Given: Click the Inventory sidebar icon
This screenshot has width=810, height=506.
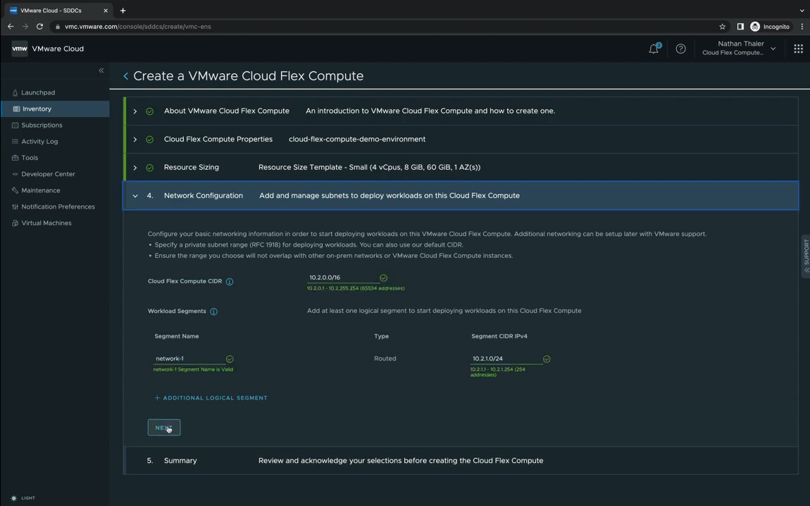Looking at the screenshot, I should pos(16,109).
